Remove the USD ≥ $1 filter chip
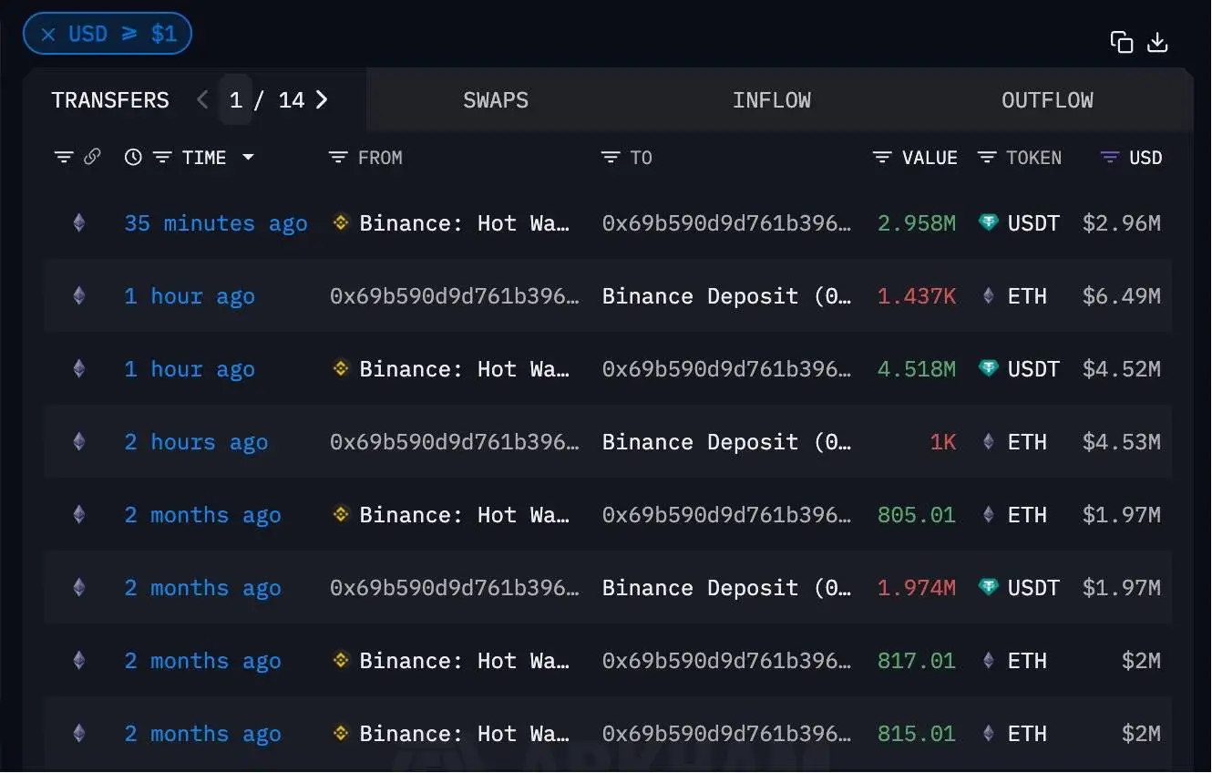1212x773 pixels. [49, 35]
